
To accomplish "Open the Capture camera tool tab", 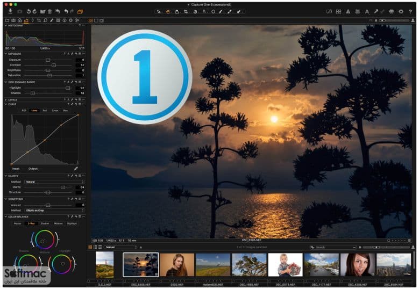I will tap(13, 20).
